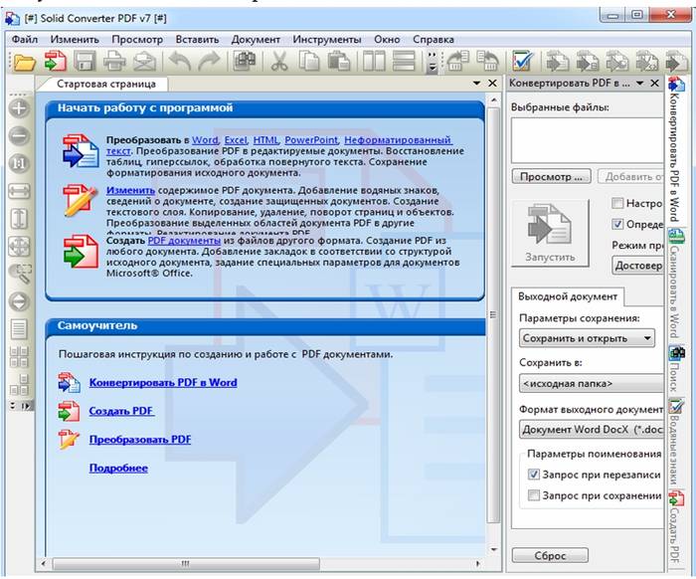Viewport: 696px width, 579px height.
Task: Open the '<исходная папка>' combo box
Action: 592,384
